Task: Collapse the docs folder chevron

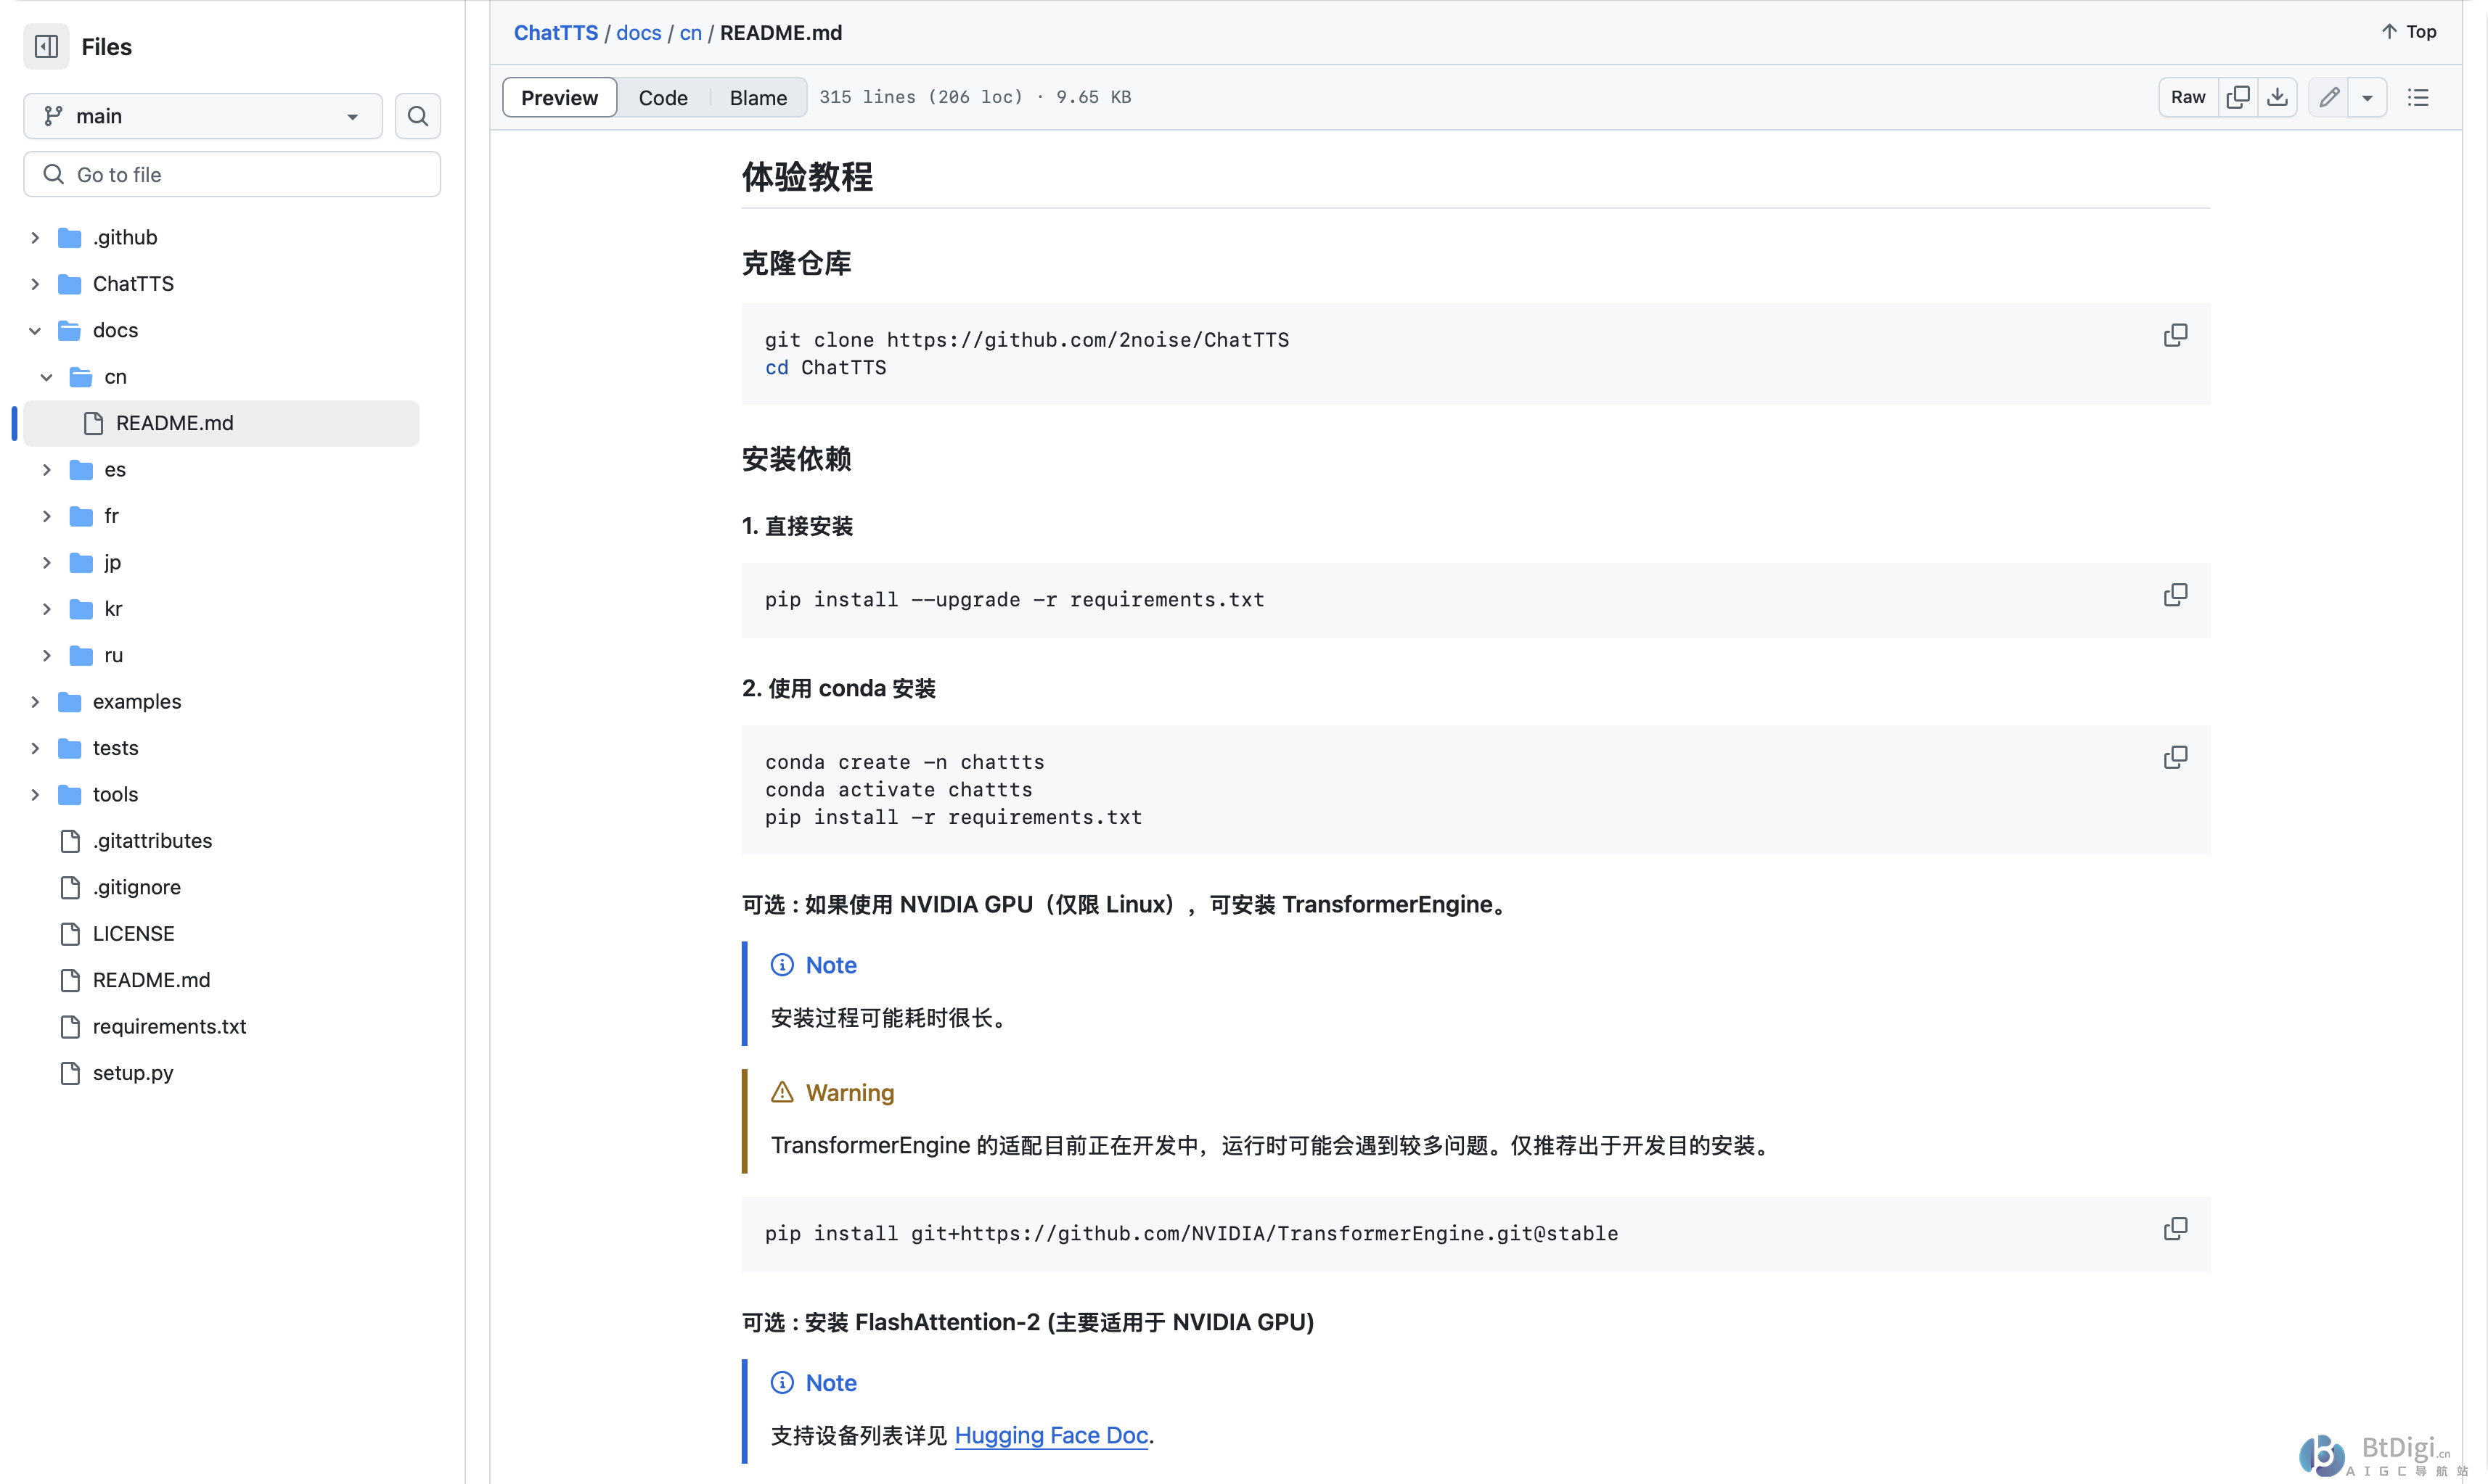Action: pyautogui.click(x=35, y=331)
